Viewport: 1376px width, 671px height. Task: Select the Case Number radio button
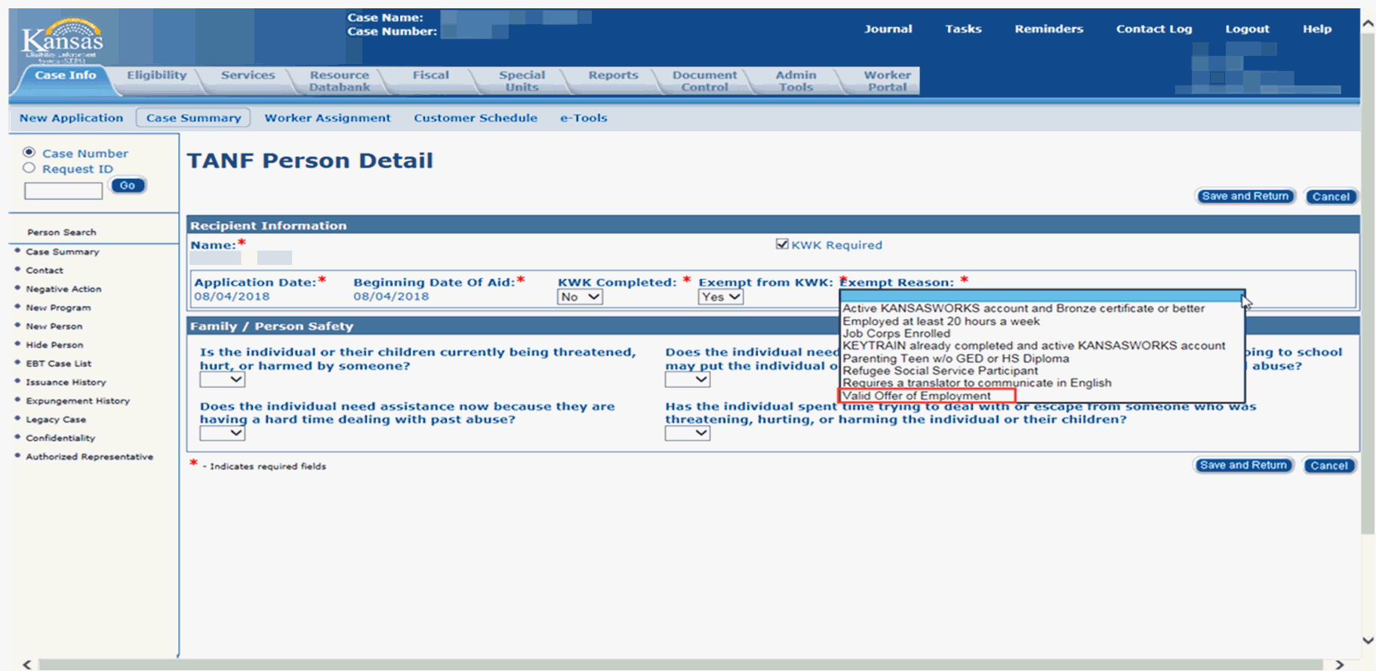pos(29,152)
